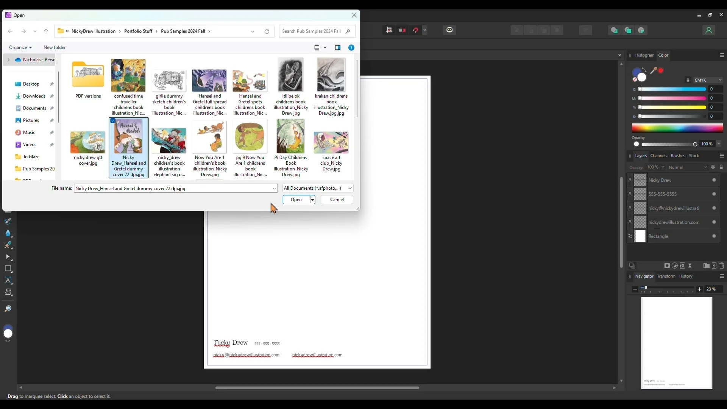Hide the Nicky Drew layer
Image resolution: width=727 pixels, height=409 pixels.
point(714,180)
